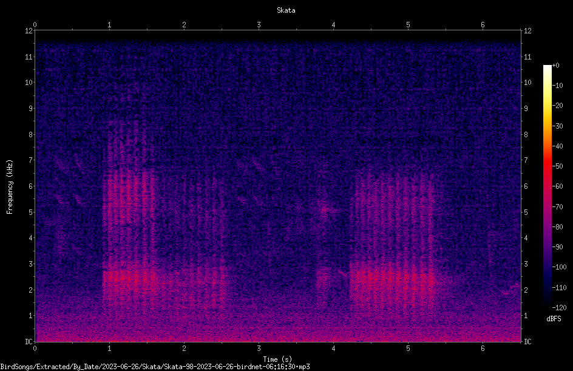The height and width of the screenshot is (371, 573).
Task: Click the '-40' color scale label
Action: [x=557, y=146]
